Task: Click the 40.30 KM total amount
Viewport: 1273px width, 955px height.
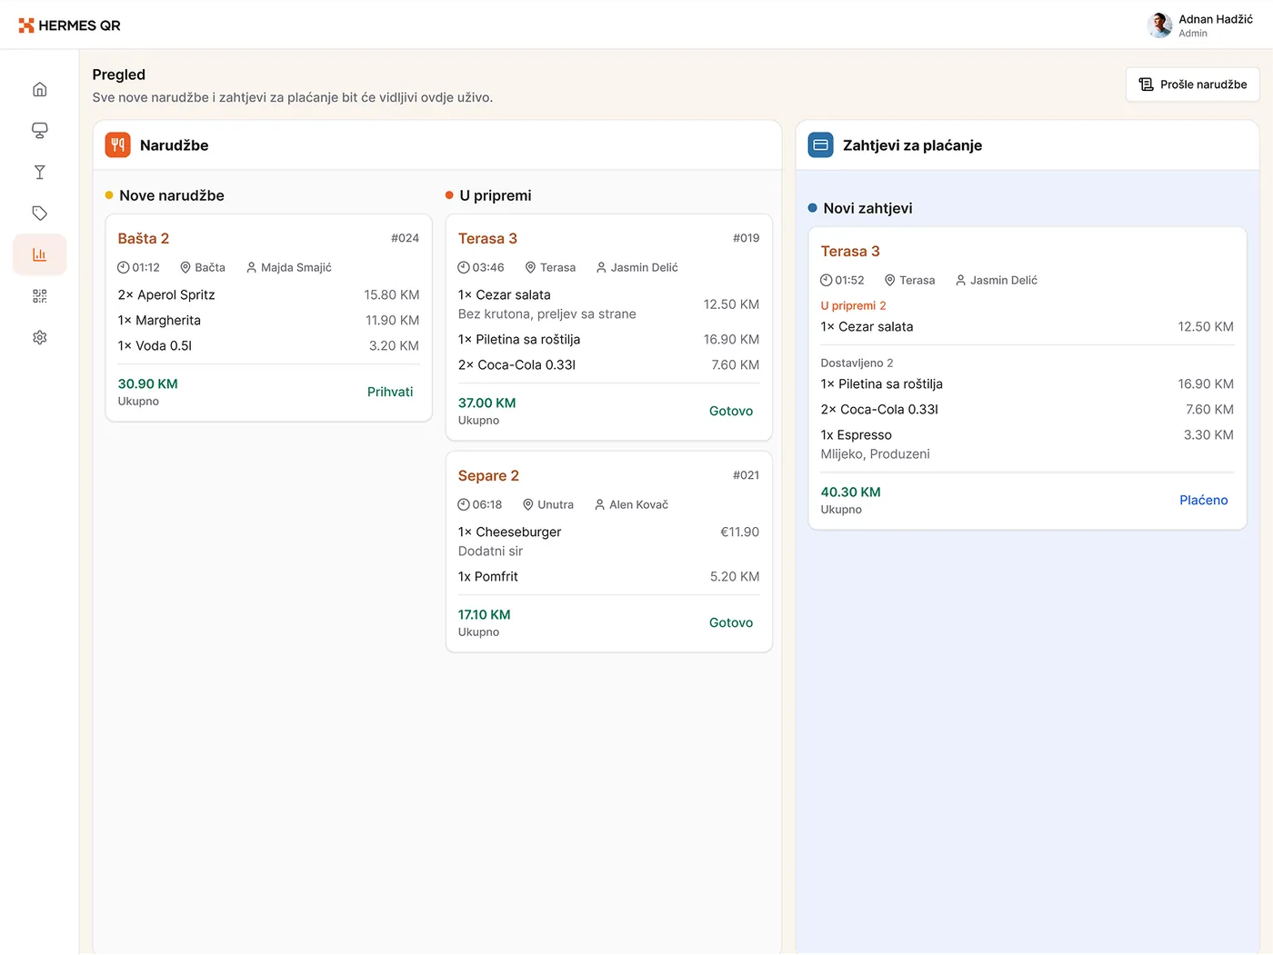Action: 850,492
